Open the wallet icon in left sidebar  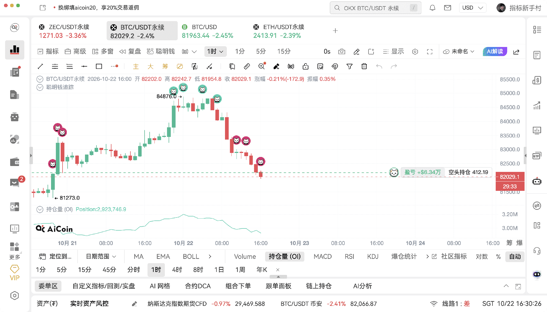point(14,162)
